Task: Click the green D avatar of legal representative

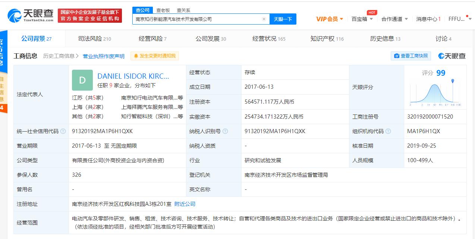Action: pyautogui.click(x=82, y=80)
